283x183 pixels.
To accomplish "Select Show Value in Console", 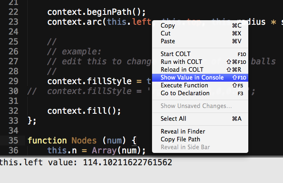I will click(192, 77).
